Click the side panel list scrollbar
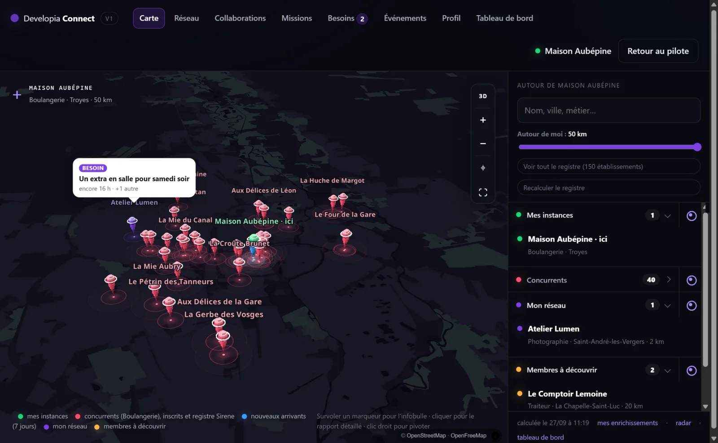The height and width of the screenshot is (443, 718). (x=705, y=289)
